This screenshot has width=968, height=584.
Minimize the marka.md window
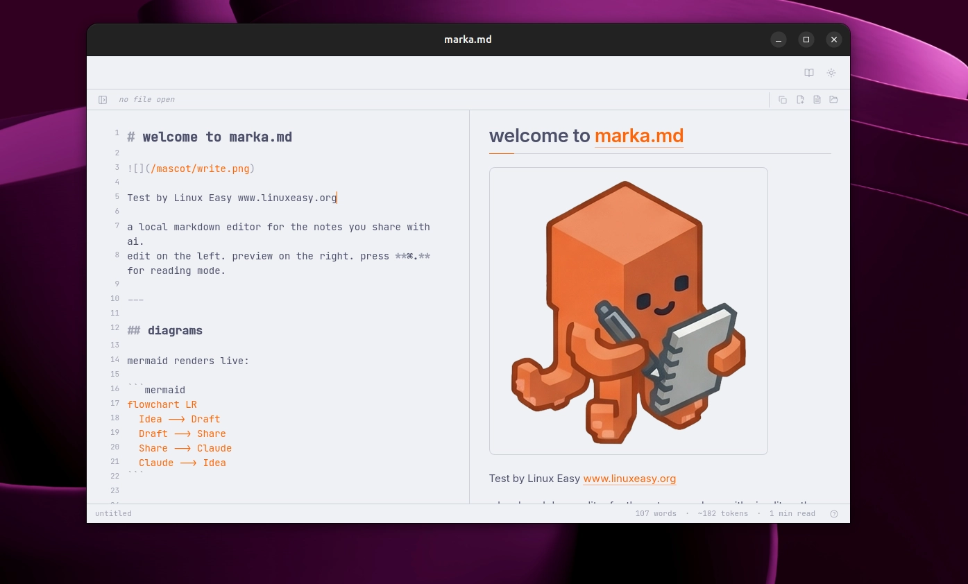click(779, 40)
